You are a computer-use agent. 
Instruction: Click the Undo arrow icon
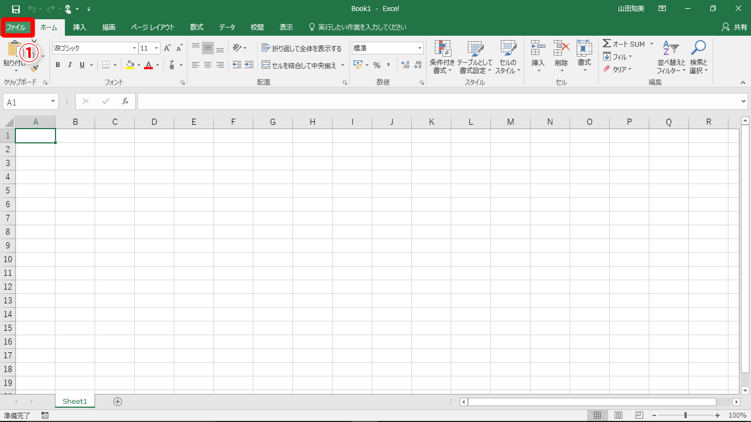(x=31, y=9)
